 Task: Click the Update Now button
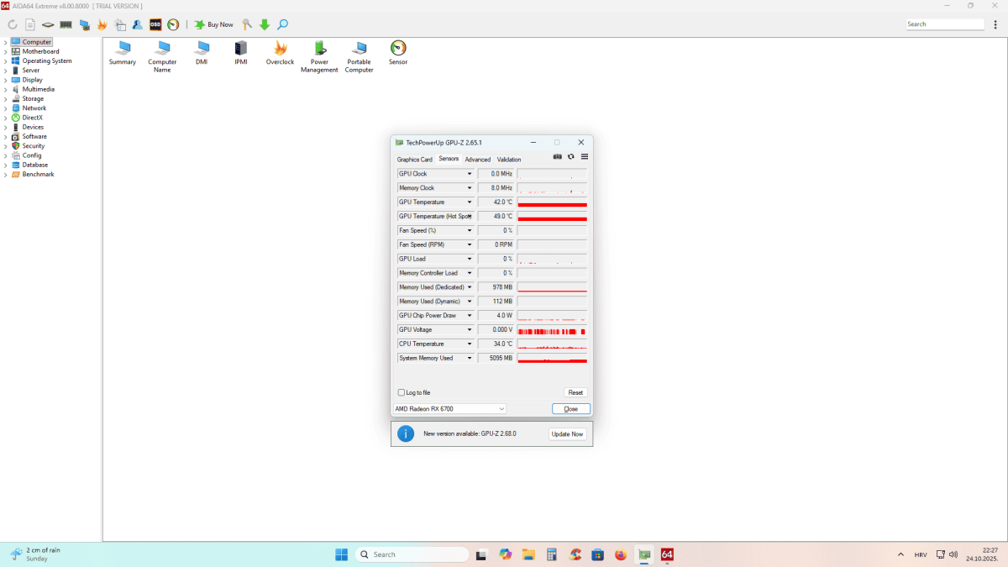pyautogui.click(x=567, y=434)
